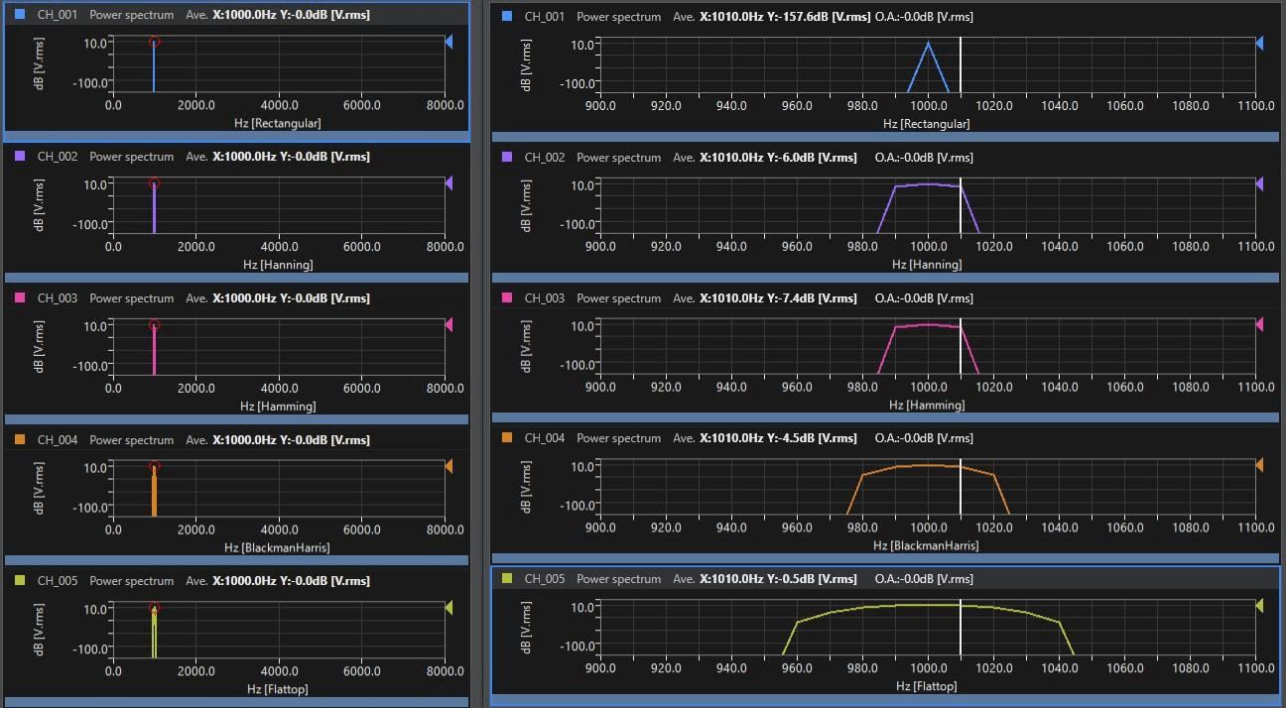Click purple triangle level marker on Hanning 0–8000 Hz graph
The image size is (1286, 708).
pos(450,183)
